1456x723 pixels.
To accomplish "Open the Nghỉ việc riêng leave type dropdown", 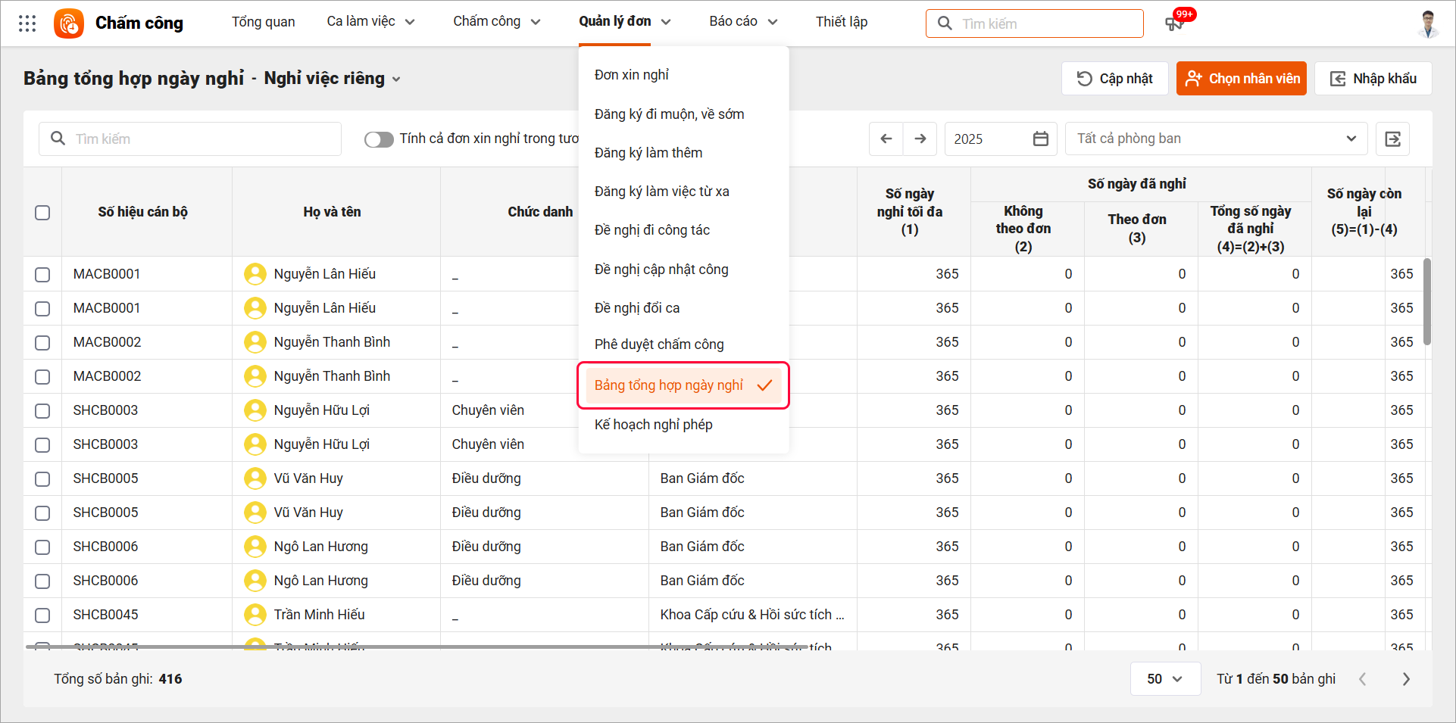I will point(333,79).
